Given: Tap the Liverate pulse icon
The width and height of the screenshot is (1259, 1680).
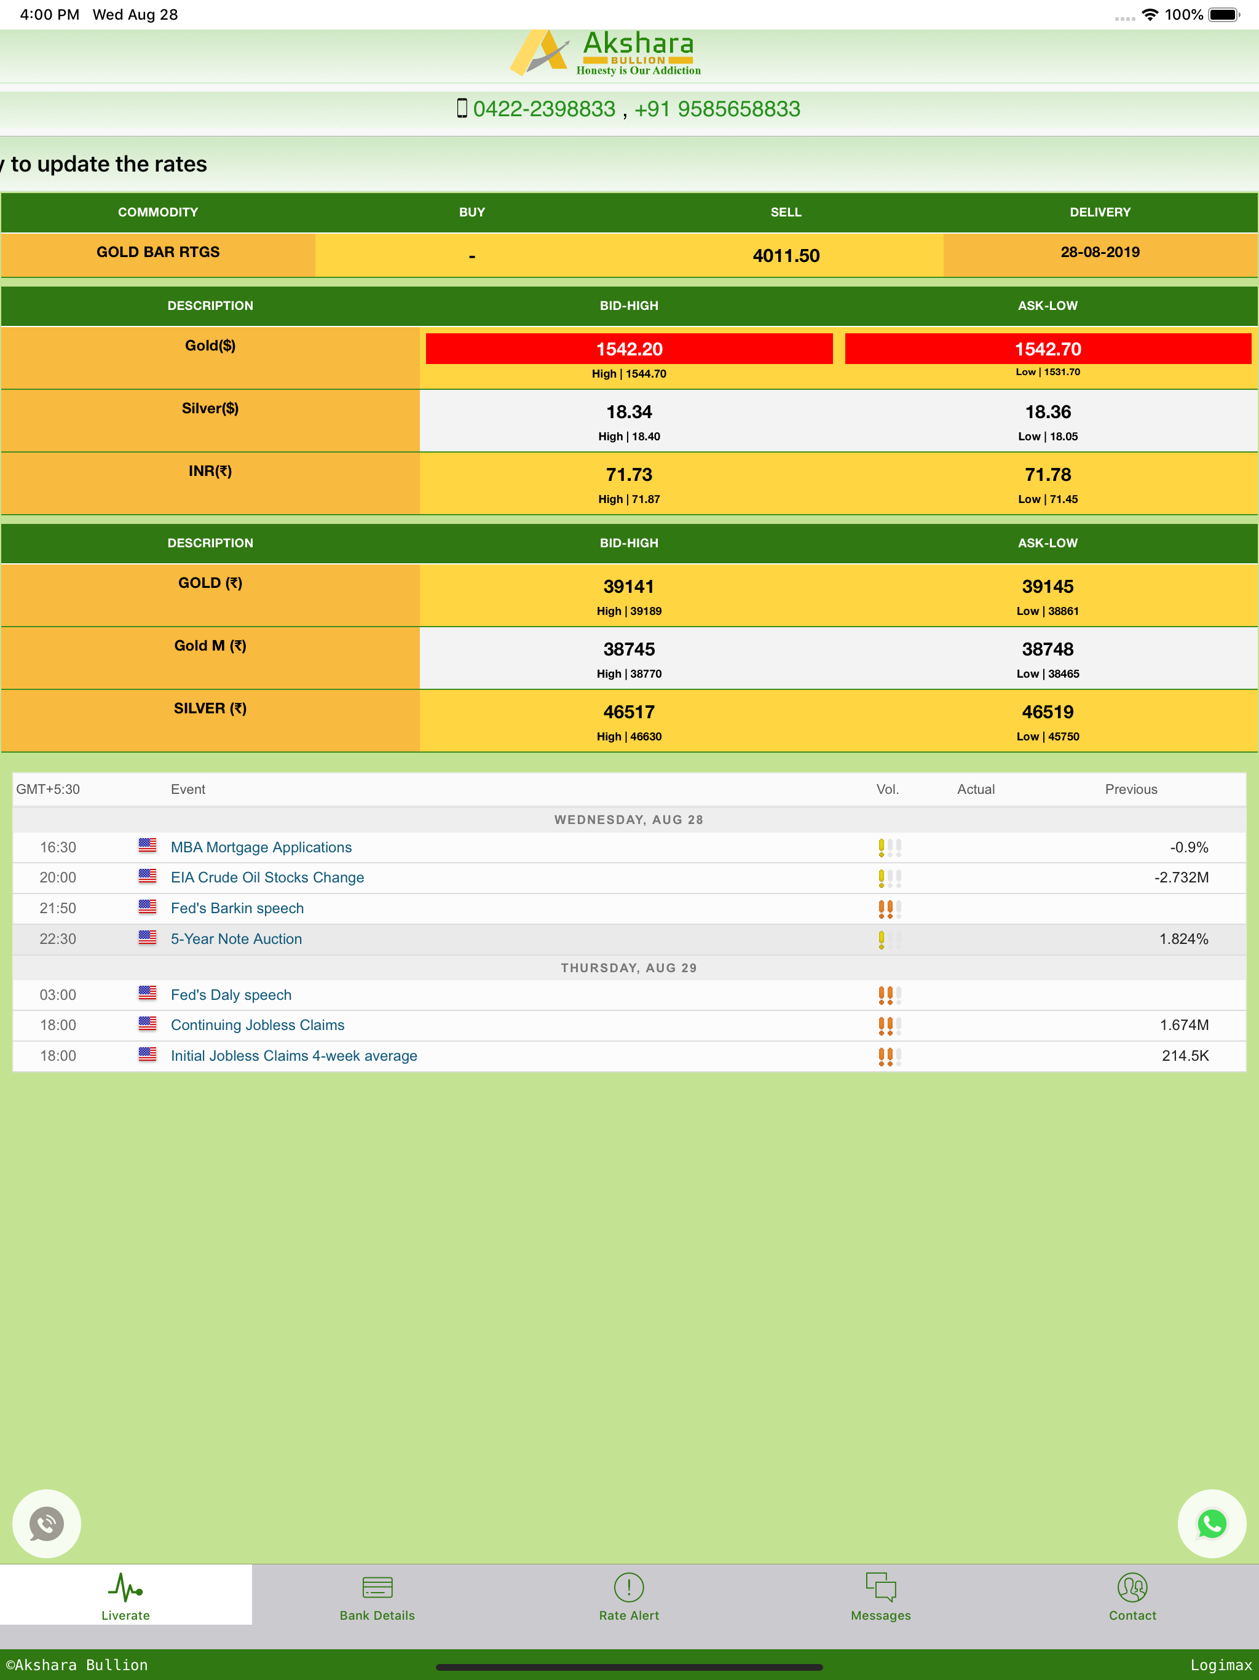Looking at the screenshot, I should (x=125, y=1587).
